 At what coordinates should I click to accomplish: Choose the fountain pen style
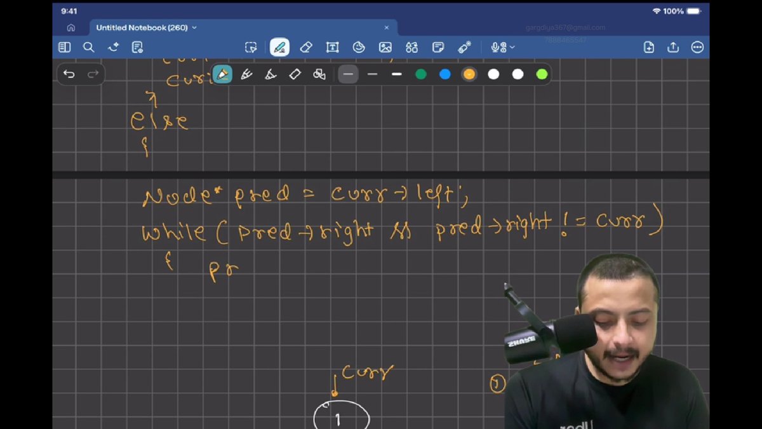[222, 74]
